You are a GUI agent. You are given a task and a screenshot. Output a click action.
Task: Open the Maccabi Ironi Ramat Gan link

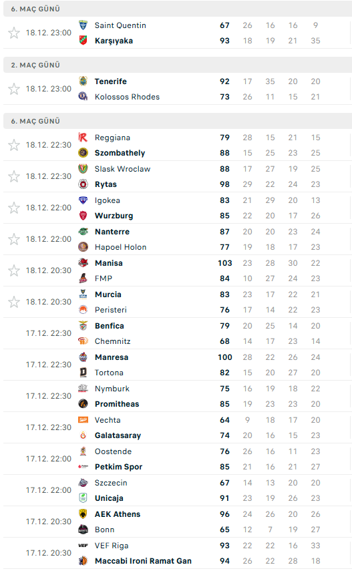tap(143, 561)
